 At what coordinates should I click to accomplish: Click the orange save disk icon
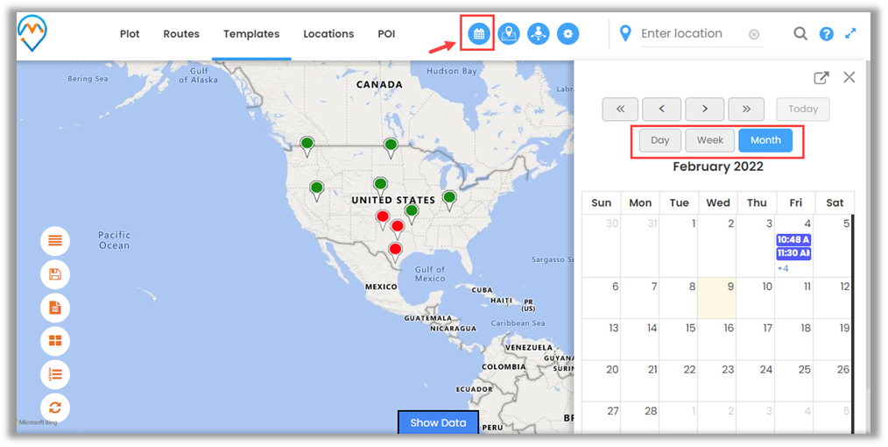(x=55, y=274)
